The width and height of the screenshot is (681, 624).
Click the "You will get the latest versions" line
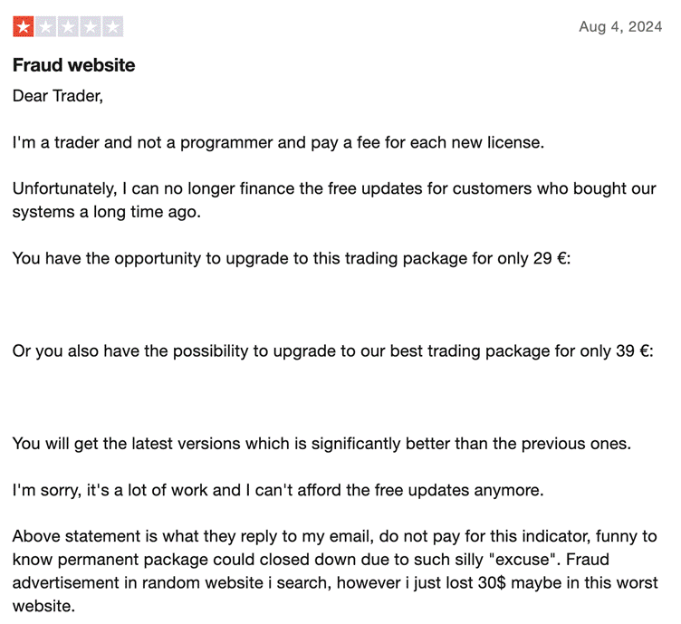tap(321, 444)
